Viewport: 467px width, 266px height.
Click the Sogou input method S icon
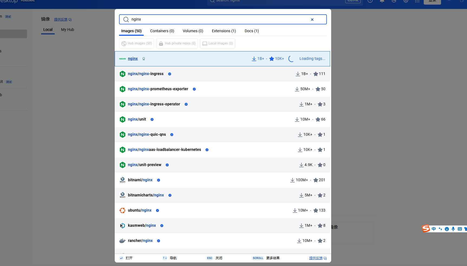point(426,229)
